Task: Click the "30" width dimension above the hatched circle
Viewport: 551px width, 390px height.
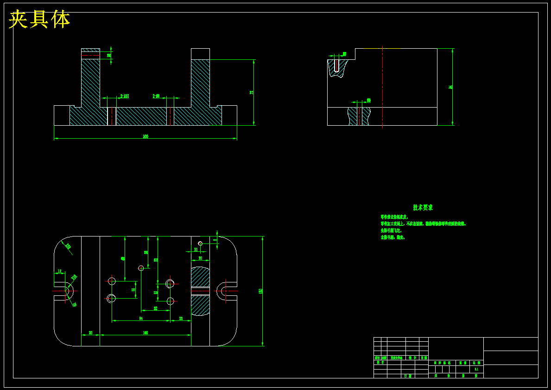Action: click(x=200, y=258)
